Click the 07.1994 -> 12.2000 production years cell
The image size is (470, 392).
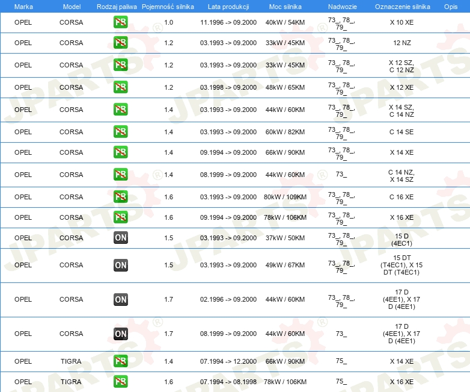(228, 361)
